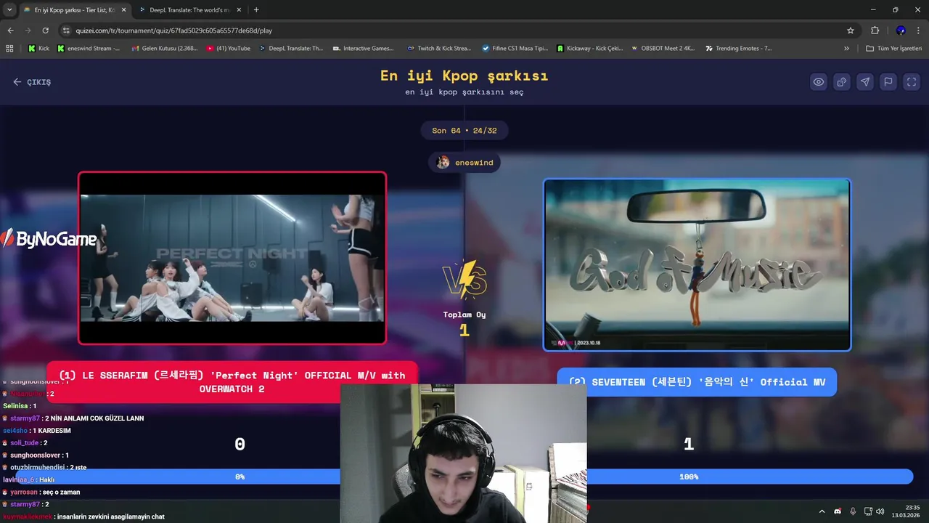Open the OBSBOT Meet 2 4K bookmark
This screenshot has width=929, height=523.
(663, 49)
